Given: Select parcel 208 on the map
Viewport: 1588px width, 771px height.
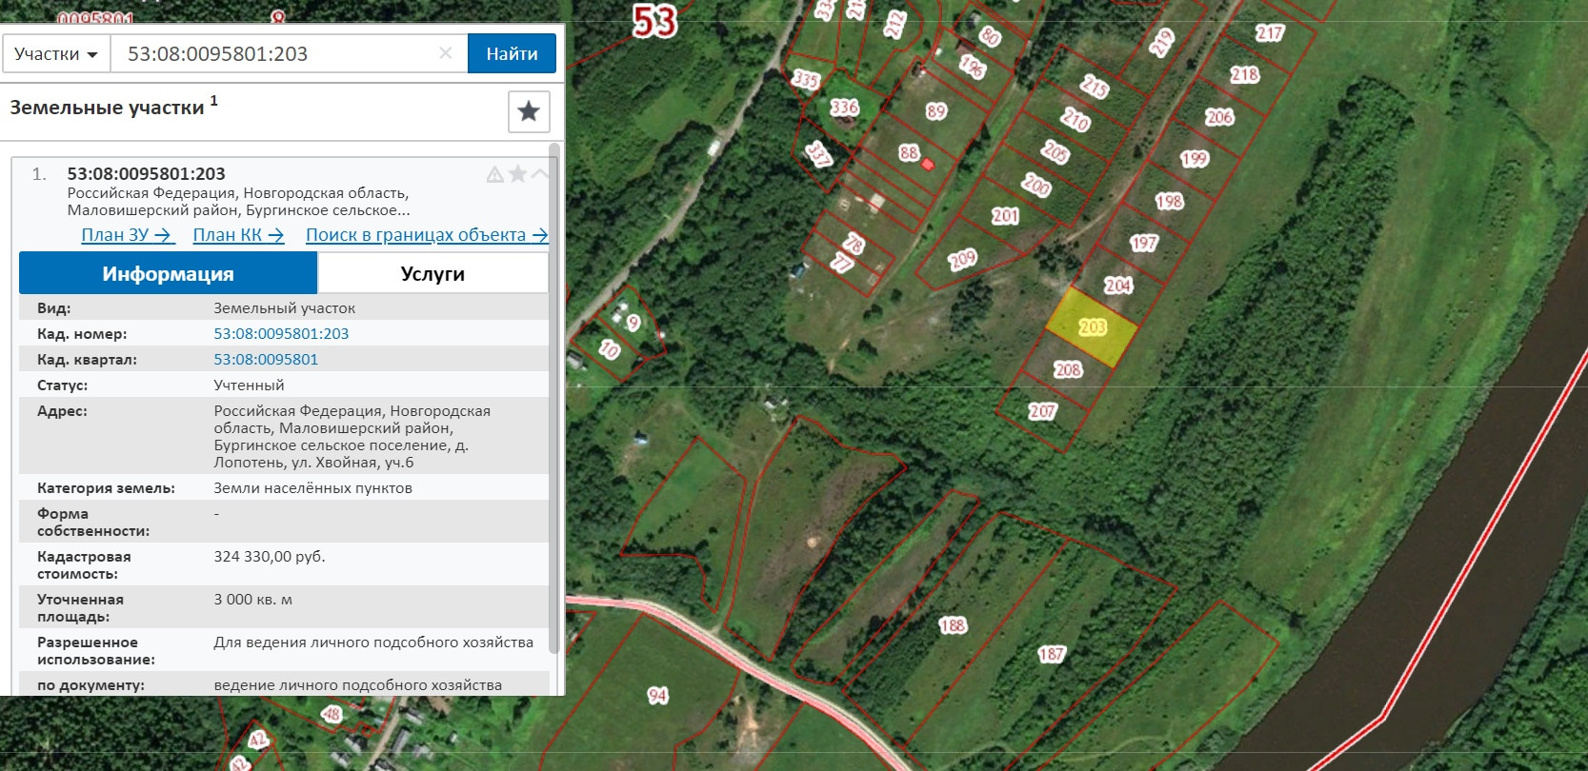Looking at the screenshot, I should coord(1068,369).
